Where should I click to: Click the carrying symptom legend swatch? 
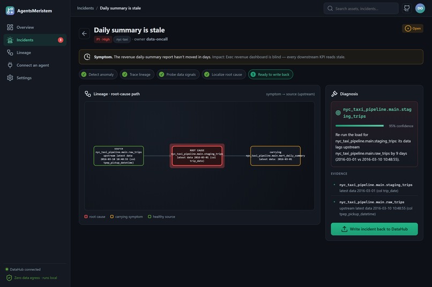pyautogui.click(x=111, y=216)
